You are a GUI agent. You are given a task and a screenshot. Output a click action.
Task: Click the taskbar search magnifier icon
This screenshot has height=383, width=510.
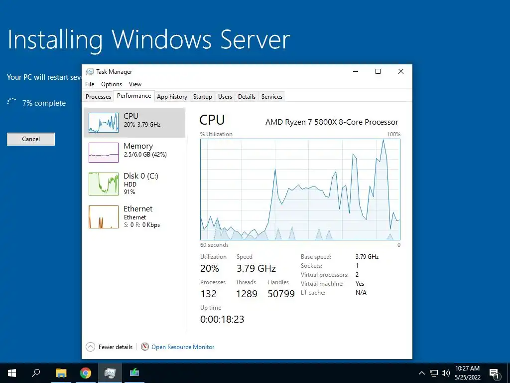click(x=36, y=373)
